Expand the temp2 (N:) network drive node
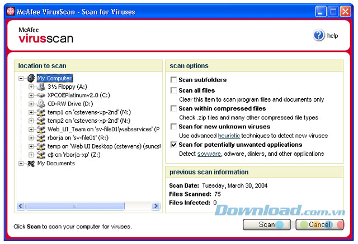This screenshot has height=244, width=358. point(31,121)
